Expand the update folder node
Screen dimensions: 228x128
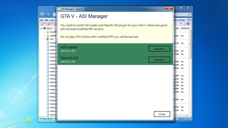pyautogui.click(x=45, y=36)
